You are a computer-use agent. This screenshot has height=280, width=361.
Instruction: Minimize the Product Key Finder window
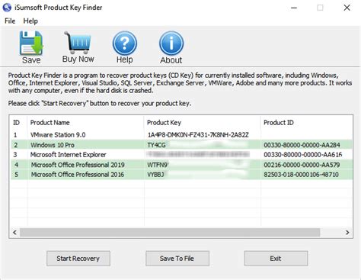pos(294,8)
